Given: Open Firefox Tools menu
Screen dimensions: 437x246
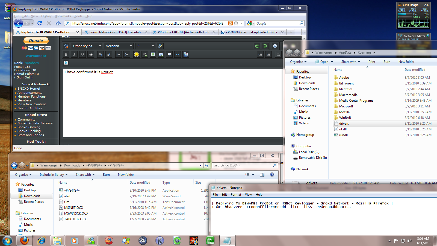Looking at the screenshot, I should click(78, 16).
